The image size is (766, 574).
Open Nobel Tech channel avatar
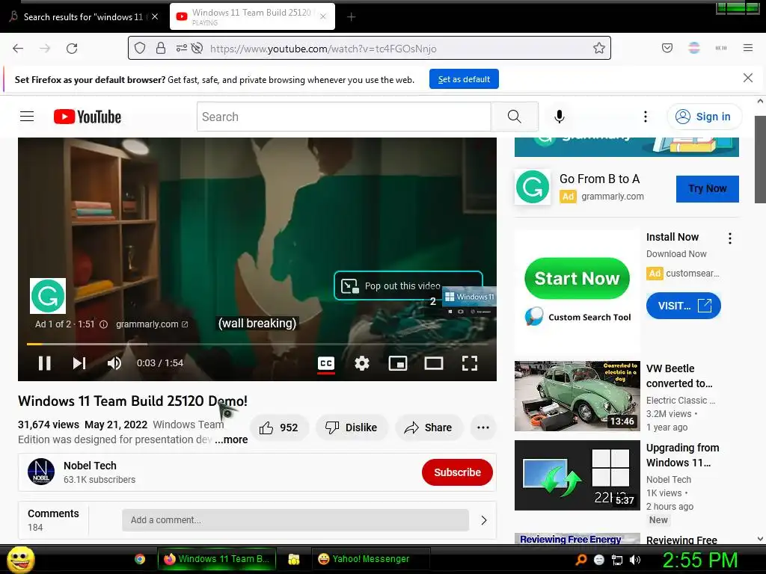(41, 472)
